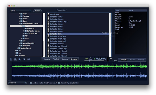Click the Pdf folder icon
The width and height of the screenshot is (156, 95).
point(23,36)
